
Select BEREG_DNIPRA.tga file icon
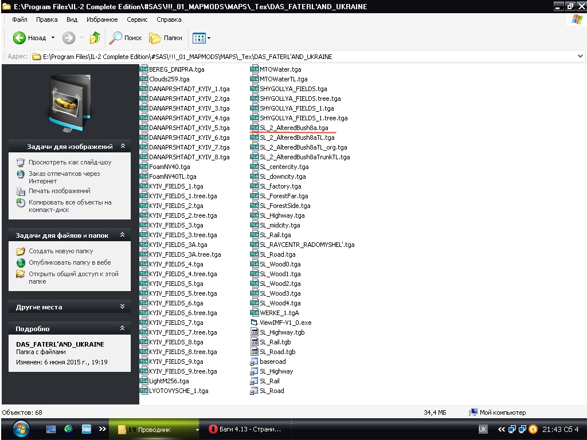[x=144, y=69]
